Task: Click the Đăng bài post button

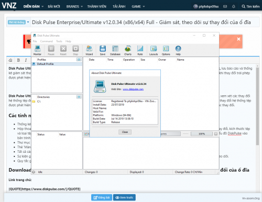Action: pos(102,197)
